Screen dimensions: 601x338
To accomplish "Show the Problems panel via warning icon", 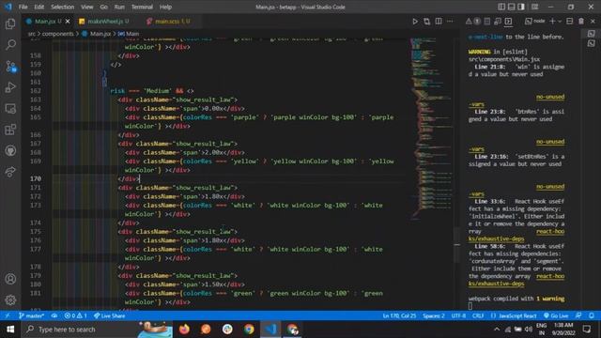I will [469, 22].
